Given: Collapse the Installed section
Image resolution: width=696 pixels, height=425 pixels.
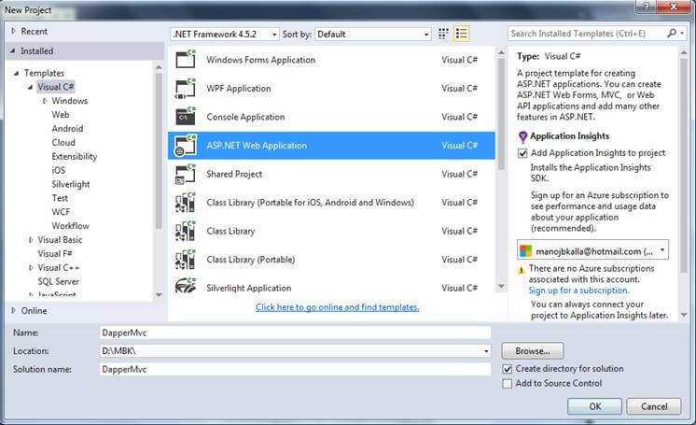Looking at the screenshot, I should pos(12,50).
